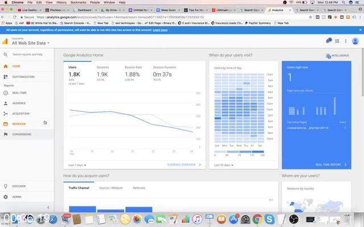Switch to the Referrals tab
The height and width of the screenshot is (227, 364).
coord(139,188)
